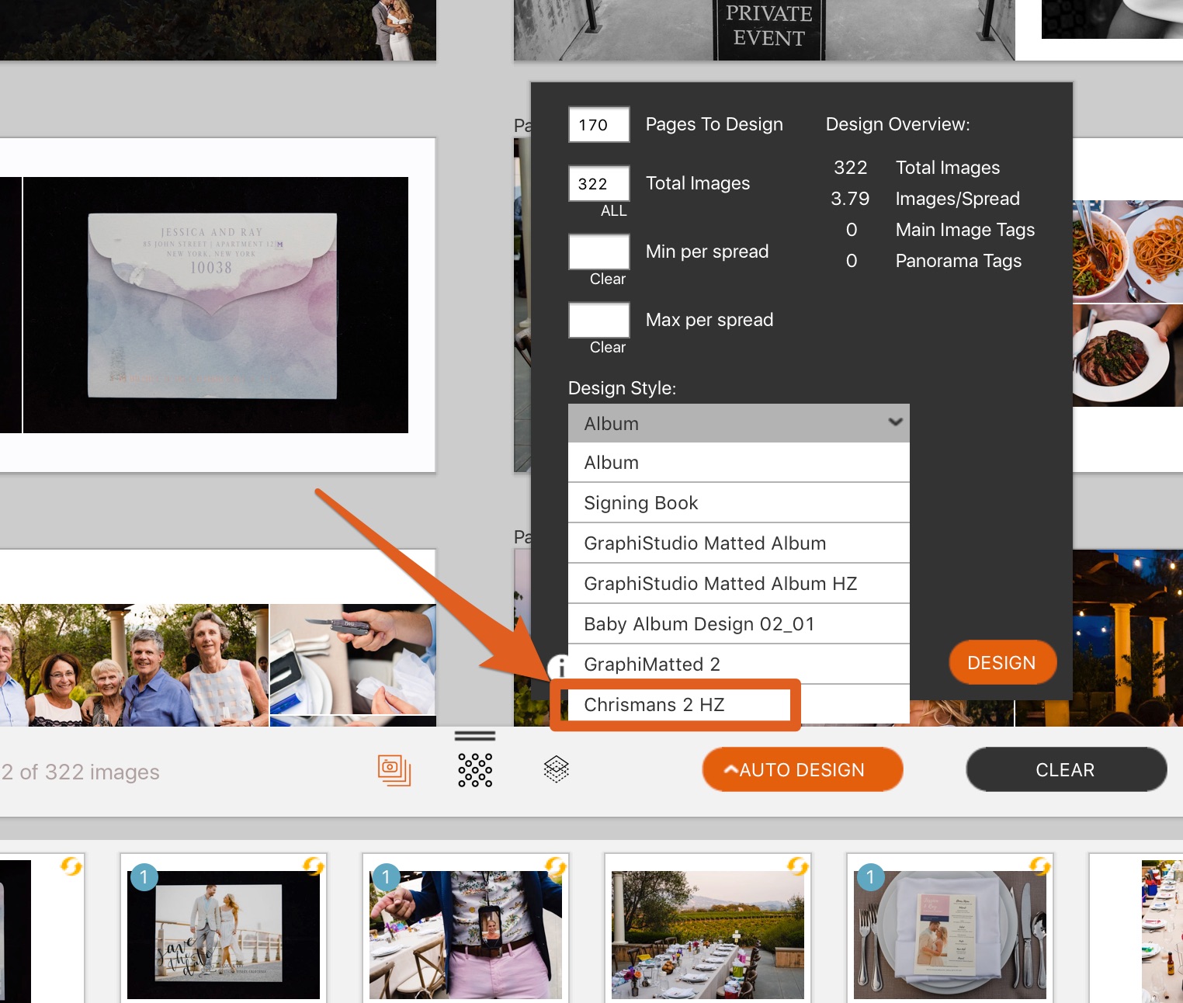The height and width of the screenshot is (1003, 1183).
Task: Click sync icon on Save the Date thumbnail
Action: [x=313, y=866]
